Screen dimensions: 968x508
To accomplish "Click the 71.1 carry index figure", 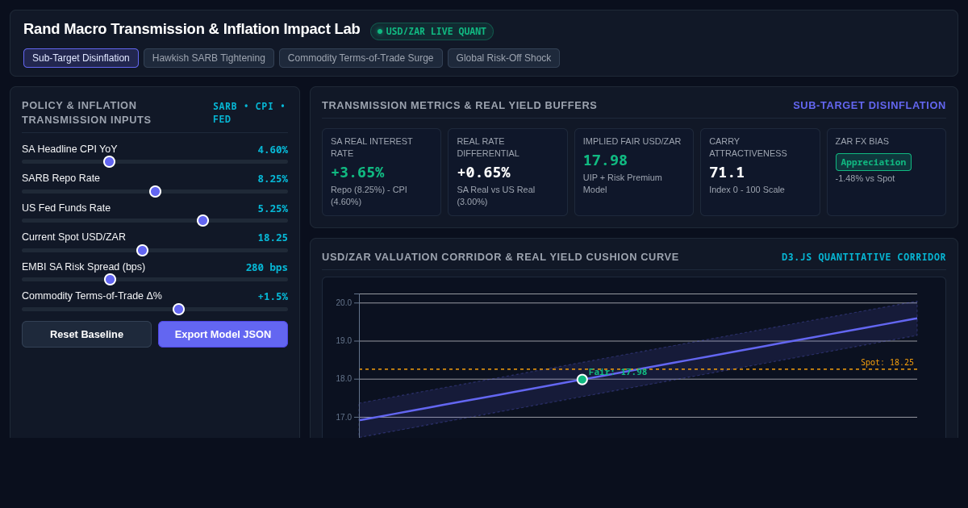I will click(x=727, y=173).
